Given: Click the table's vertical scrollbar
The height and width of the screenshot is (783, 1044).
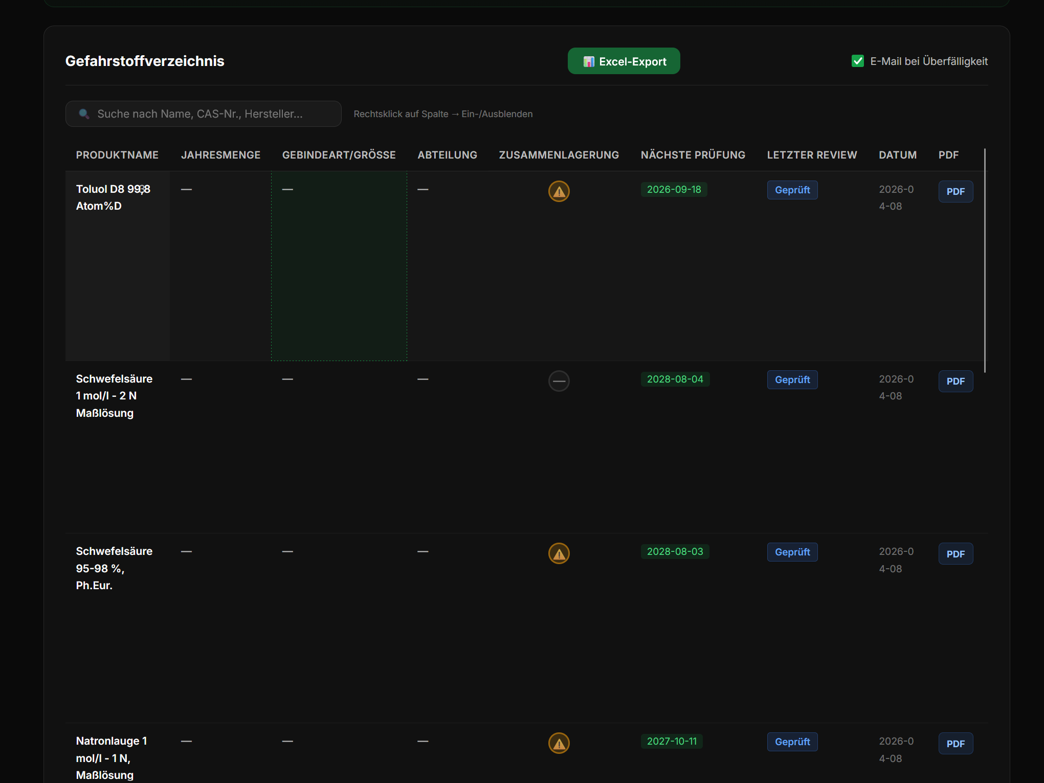Looking at the screenshot, I should tap(985, 260).
